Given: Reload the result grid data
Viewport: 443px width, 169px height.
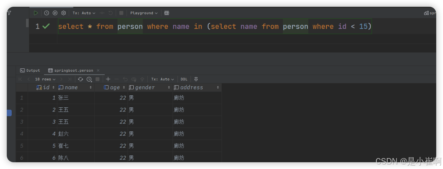Looking at the screenshot, I should click(x=81, y=79).
